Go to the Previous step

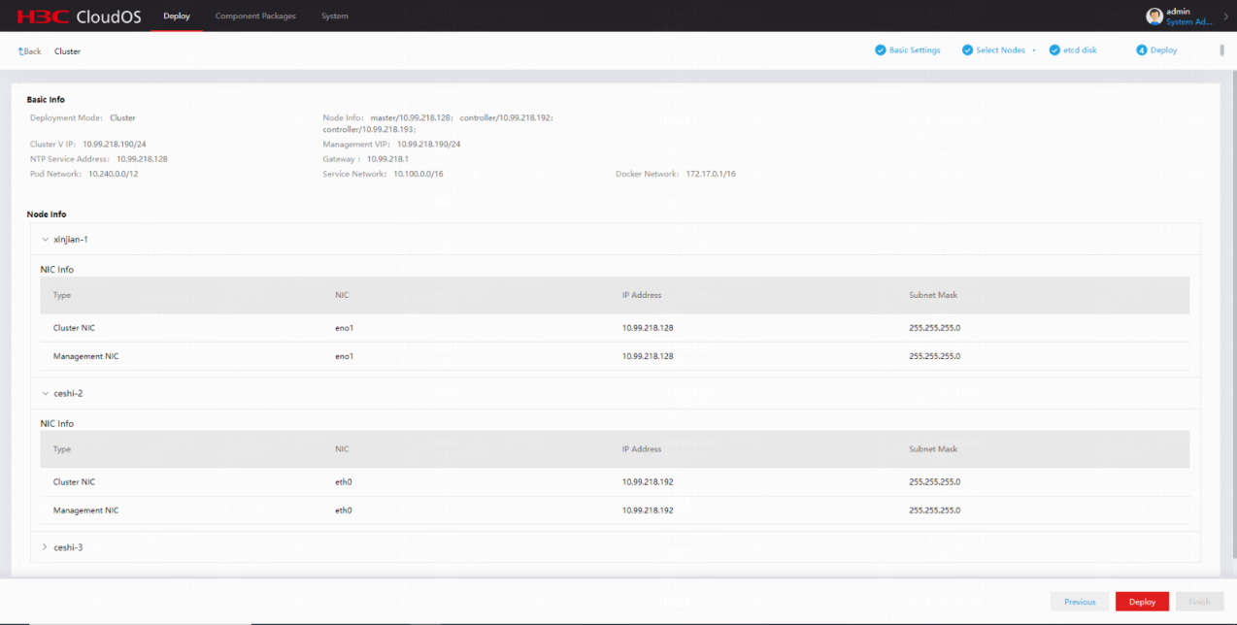(1080, 602)
